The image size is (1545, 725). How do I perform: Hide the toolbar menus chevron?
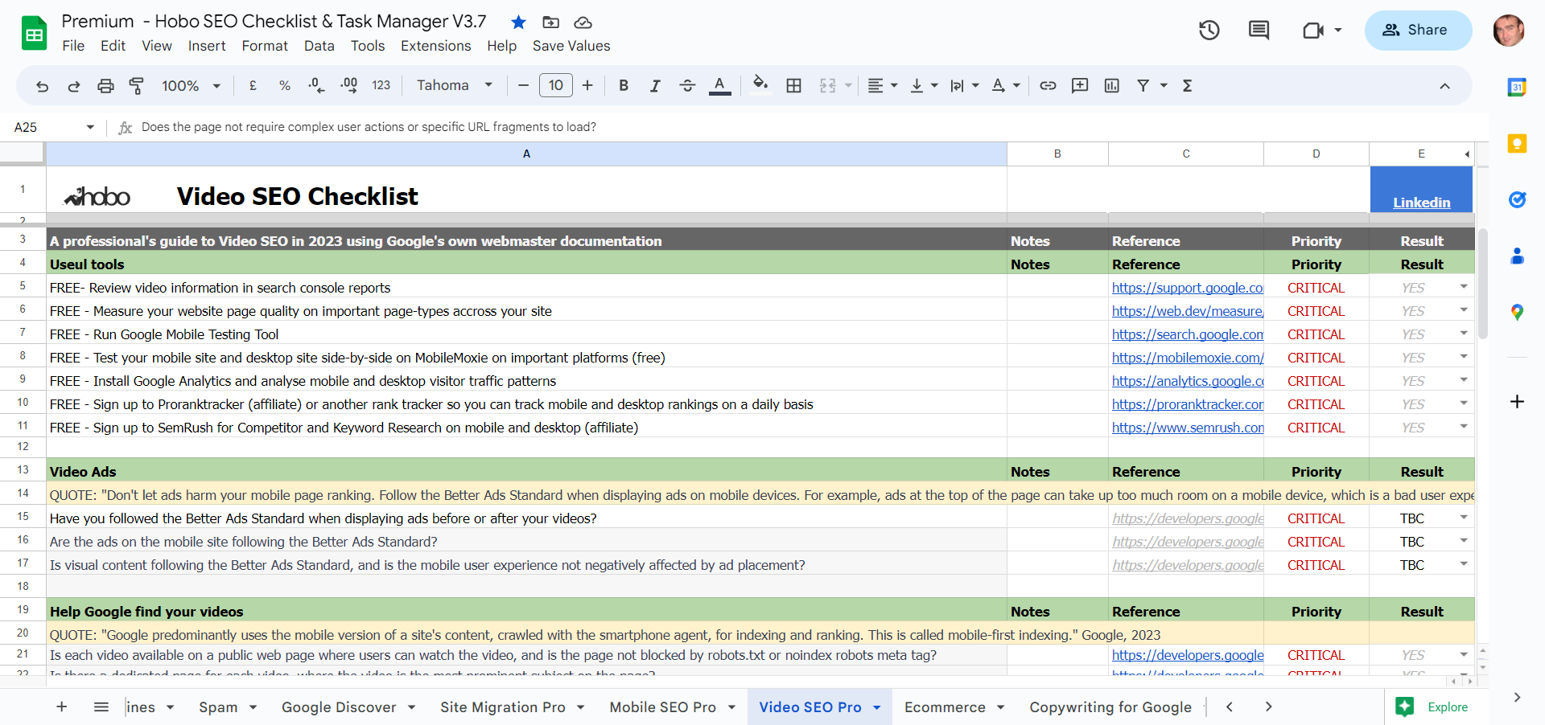pyautogui.click(x=1444, y=86)
